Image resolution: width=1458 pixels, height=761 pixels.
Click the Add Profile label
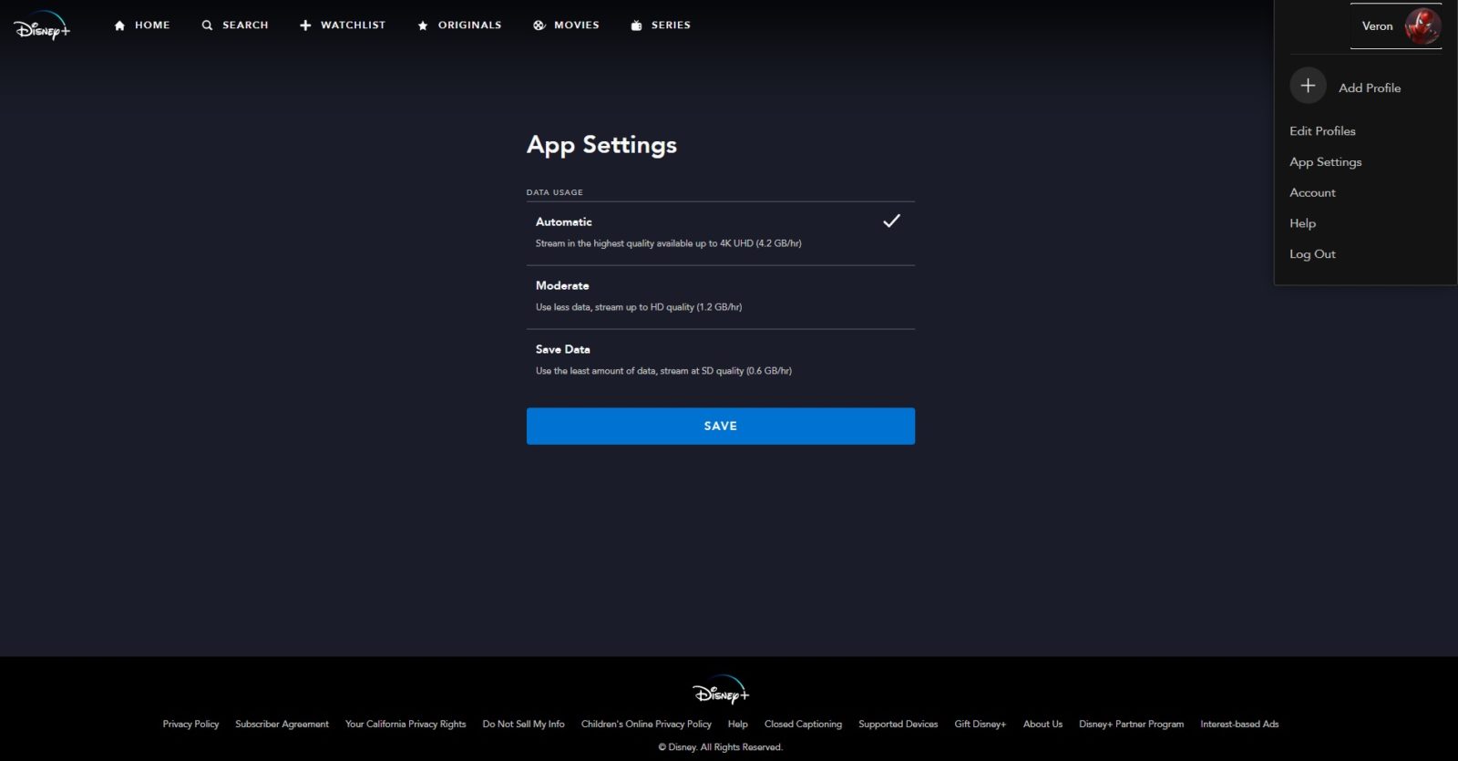(1370, 87)
